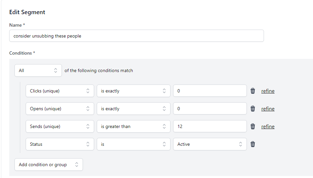The height and width of the screenshot is (178, 313).
Task: Delete the Sends (unique) condition row
Action: 253,127
